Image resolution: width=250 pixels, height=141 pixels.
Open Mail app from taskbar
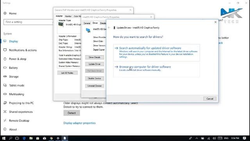(45, 138)
